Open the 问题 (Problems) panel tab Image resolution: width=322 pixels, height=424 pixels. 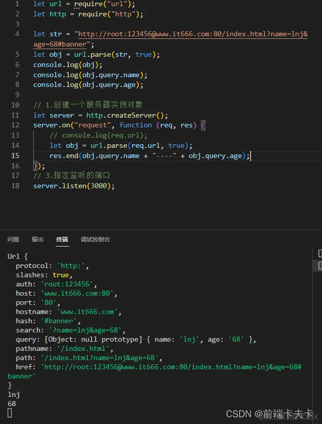(x=13, y=239)
